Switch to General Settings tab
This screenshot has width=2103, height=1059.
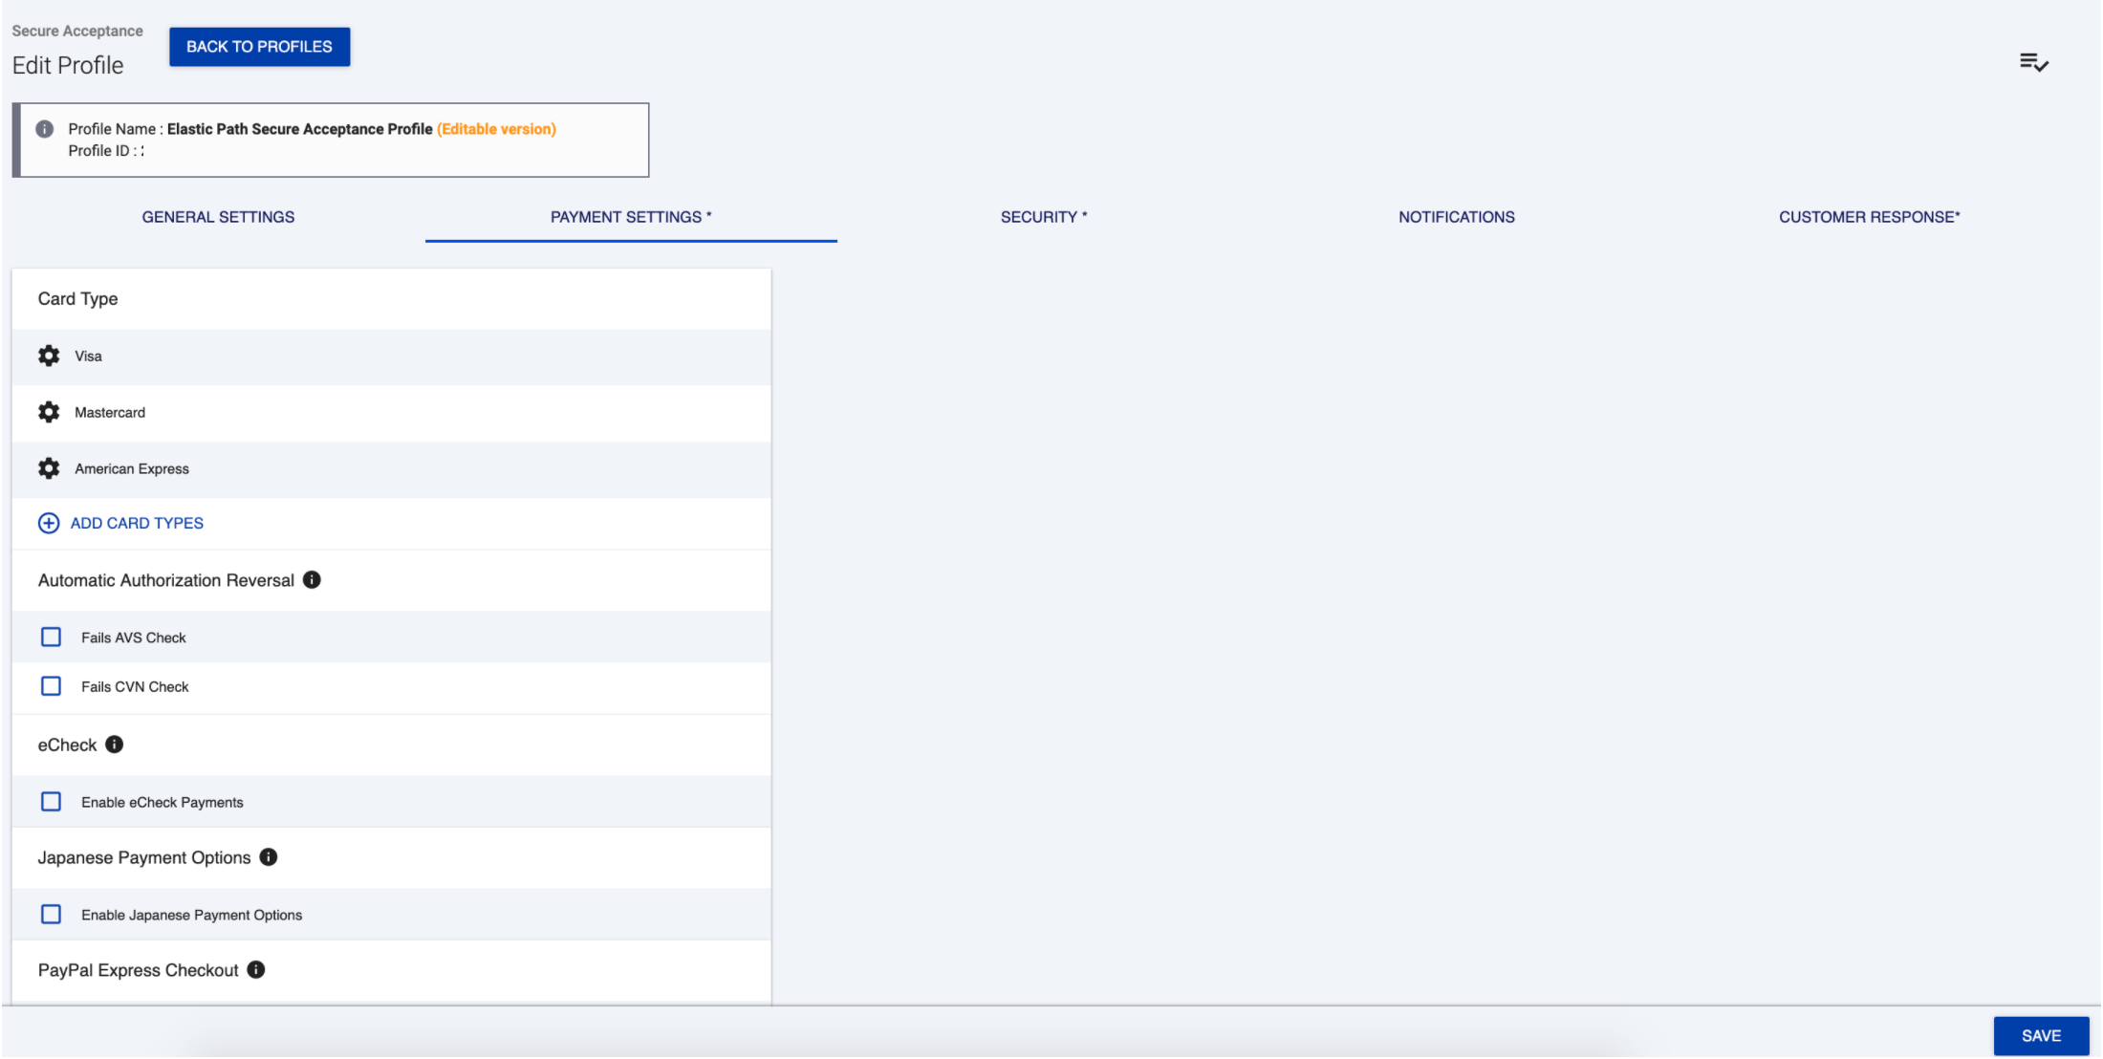(x=218, y=217)
